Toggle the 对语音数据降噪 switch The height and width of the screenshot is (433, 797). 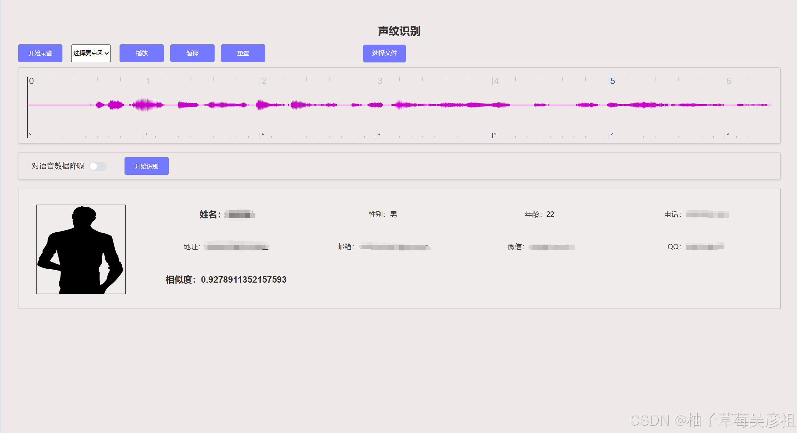click(x=98, y=166)
